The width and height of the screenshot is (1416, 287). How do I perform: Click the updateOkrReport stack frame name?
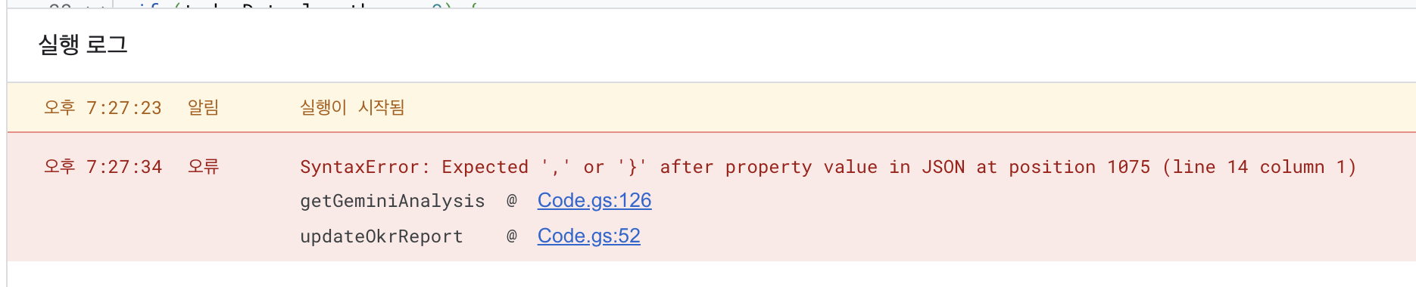[x=382, y=236]
